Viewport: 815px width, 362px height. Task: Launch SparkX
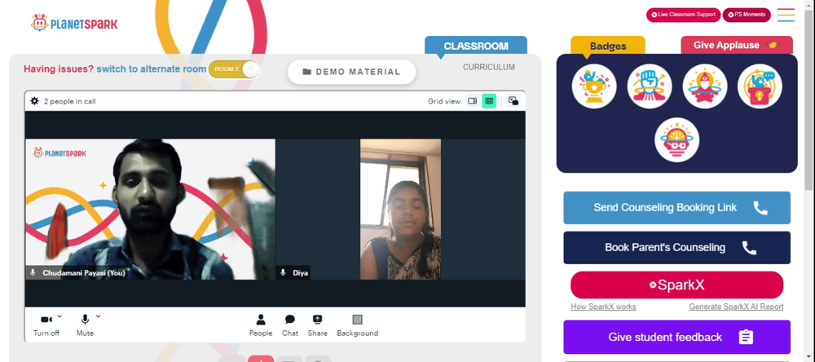(x=676, y=285)
